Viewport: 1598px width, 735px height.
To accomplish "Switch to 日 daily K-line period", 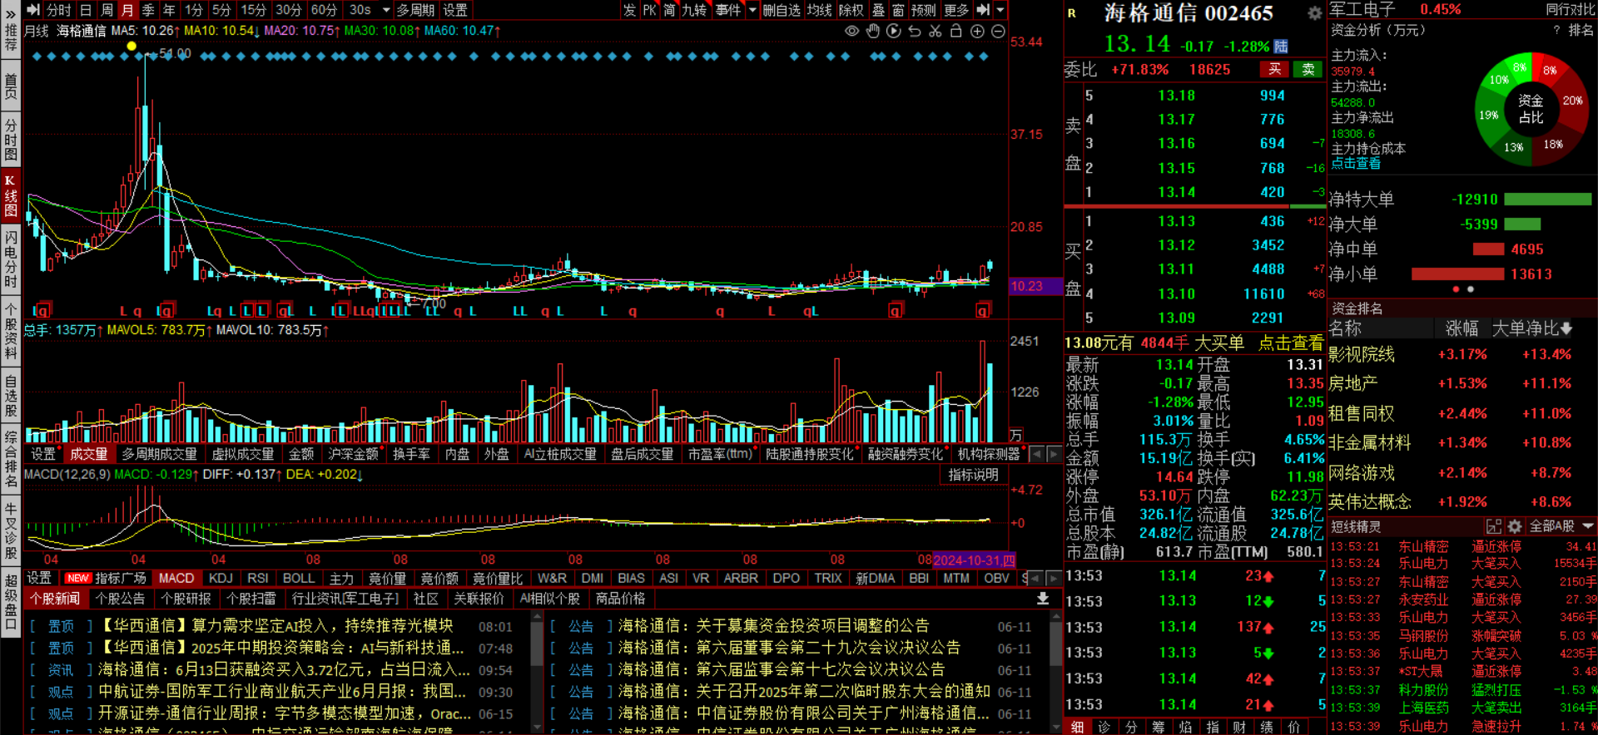I will [x=86, y=10].
